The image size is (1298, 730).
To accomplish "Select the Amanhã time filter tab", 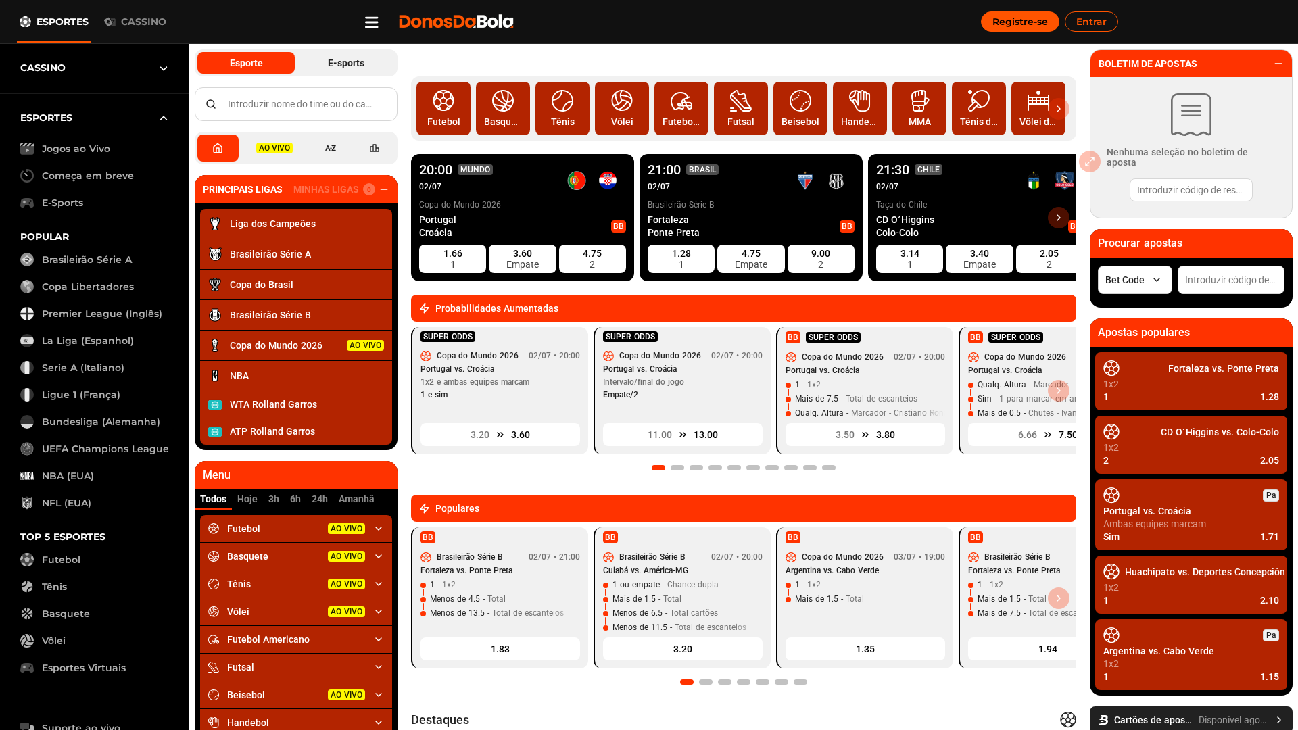I will point(356,499).
